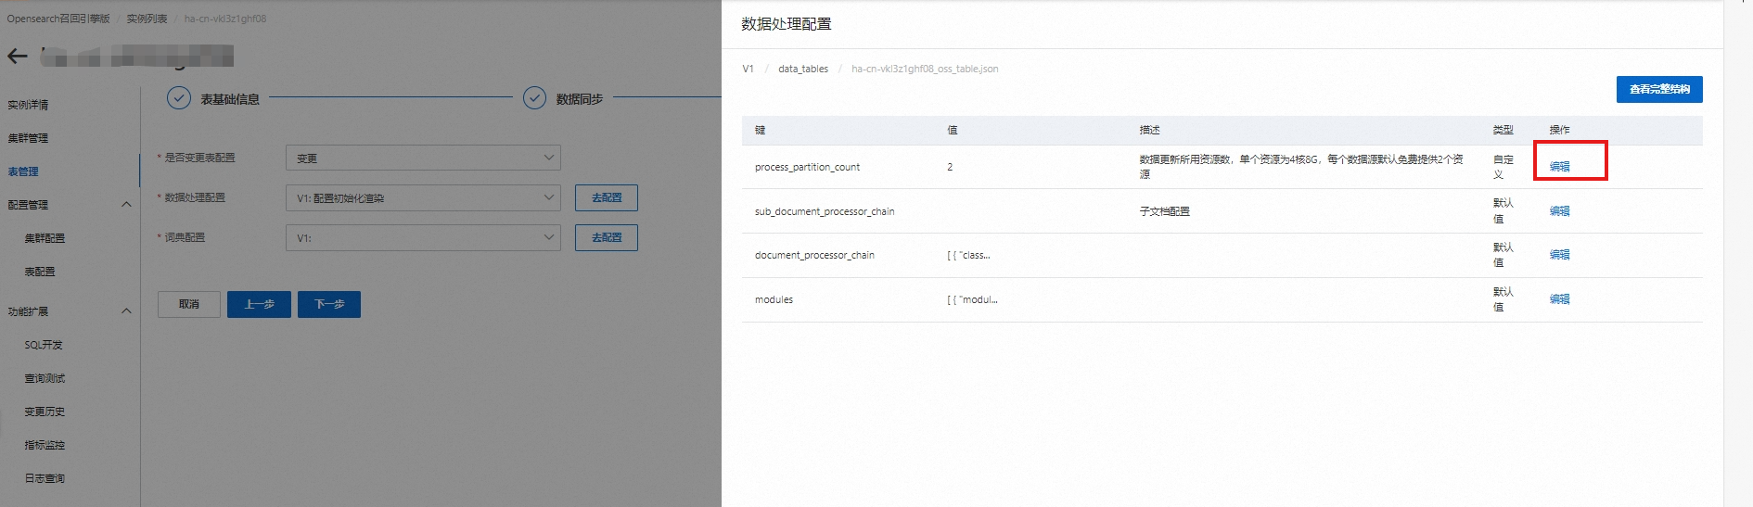Image resolution: width=1753 pixels, height=507 pixels.
Task: Click the 键 column header
Action: (761, 130)
